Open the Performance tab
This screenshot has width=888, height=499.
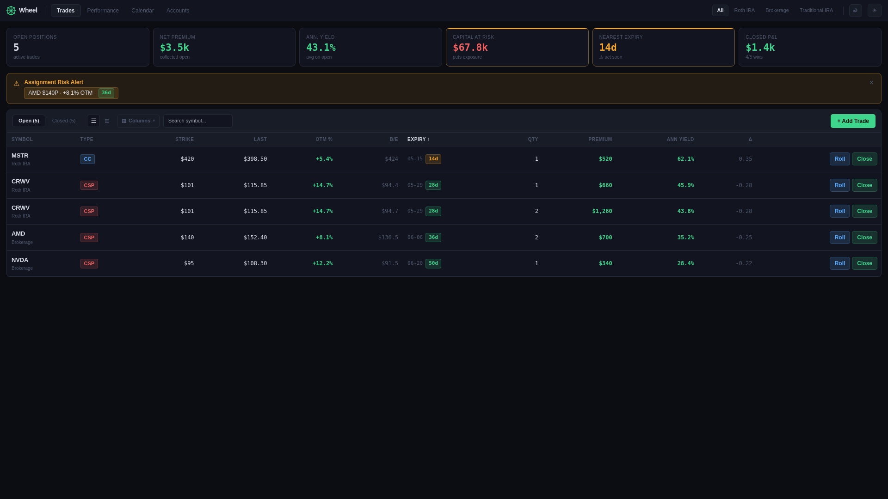pos(103,11)
